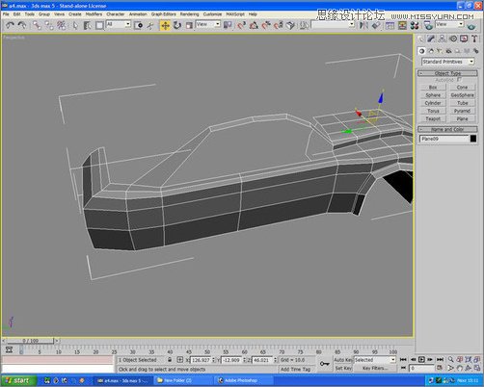The height and width of the screenshot is (387, 484).
Task: Toggle the Angle Snap button
Action: click(x=254, y=25)
